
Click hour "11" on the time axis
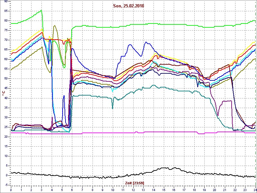(x=123, y=190)
